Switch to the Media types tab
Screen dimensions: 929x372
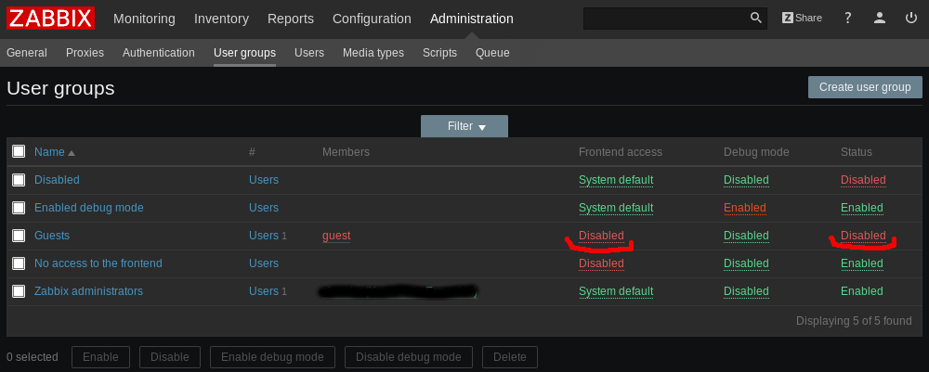[373, 53]
